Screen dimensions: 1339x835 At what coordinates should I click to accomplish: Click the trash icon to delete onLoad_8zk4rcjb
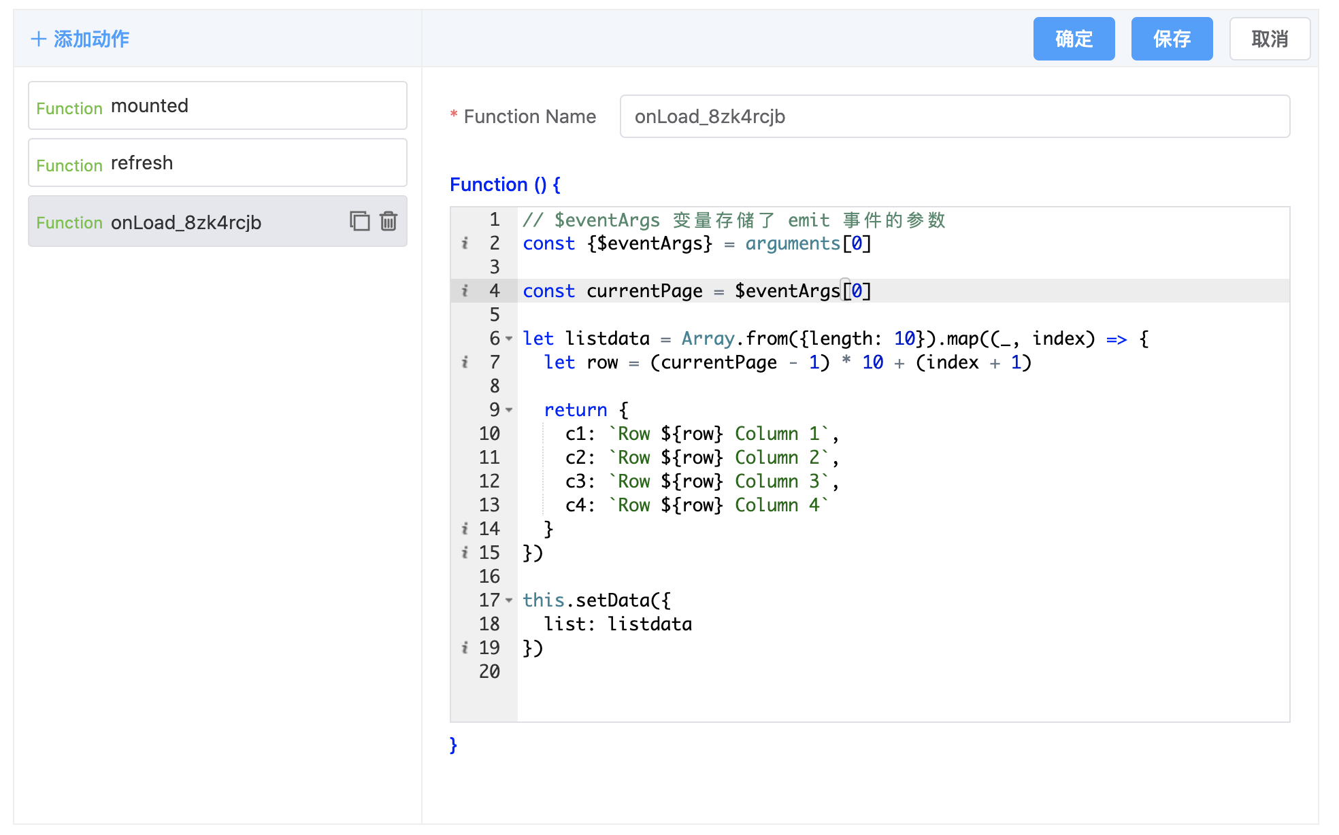tap(389, 221)
